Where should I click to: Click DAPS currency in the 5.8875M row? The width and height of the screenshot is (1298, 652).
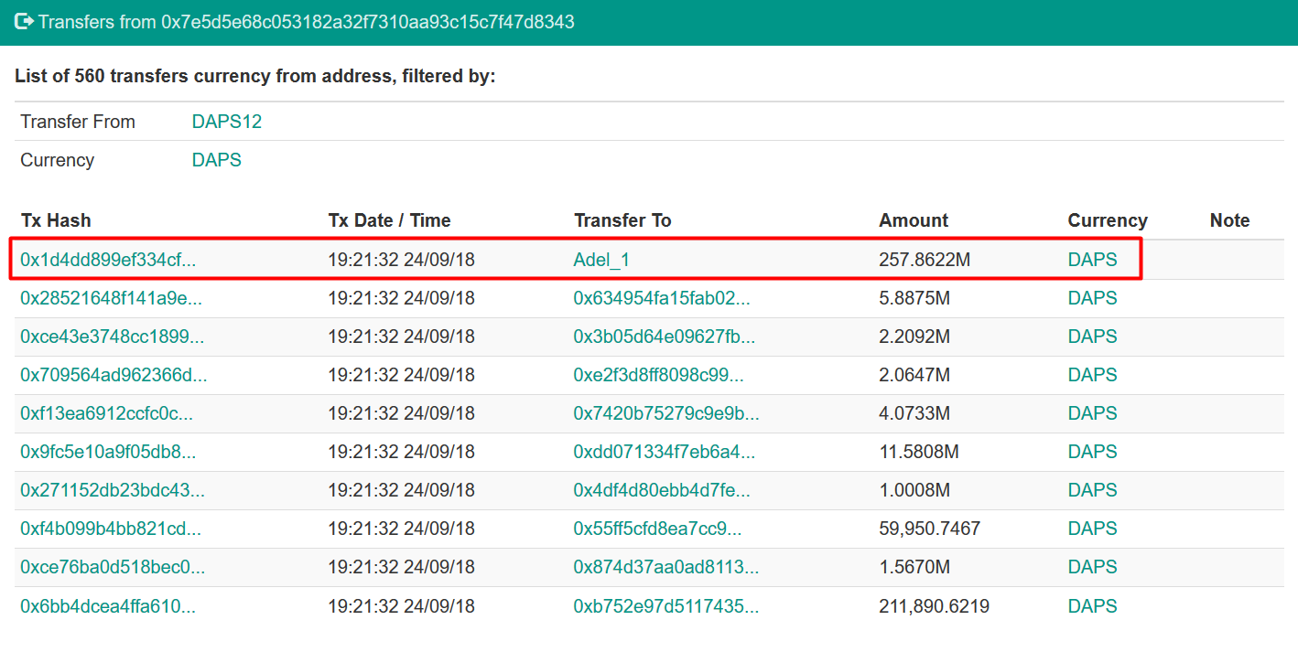pyautogui.click(x=1093, y=298)
